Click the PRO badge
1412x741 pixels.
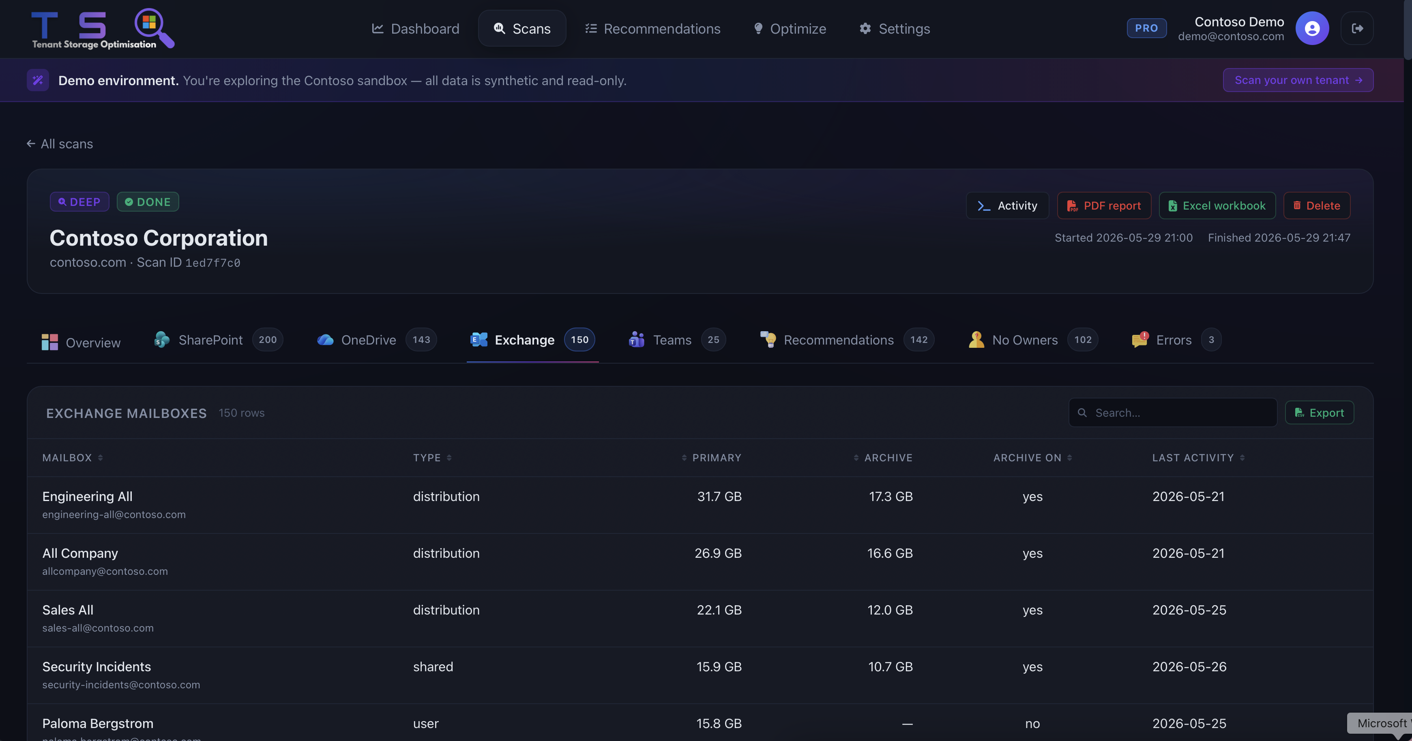(x=1146, y=28)
